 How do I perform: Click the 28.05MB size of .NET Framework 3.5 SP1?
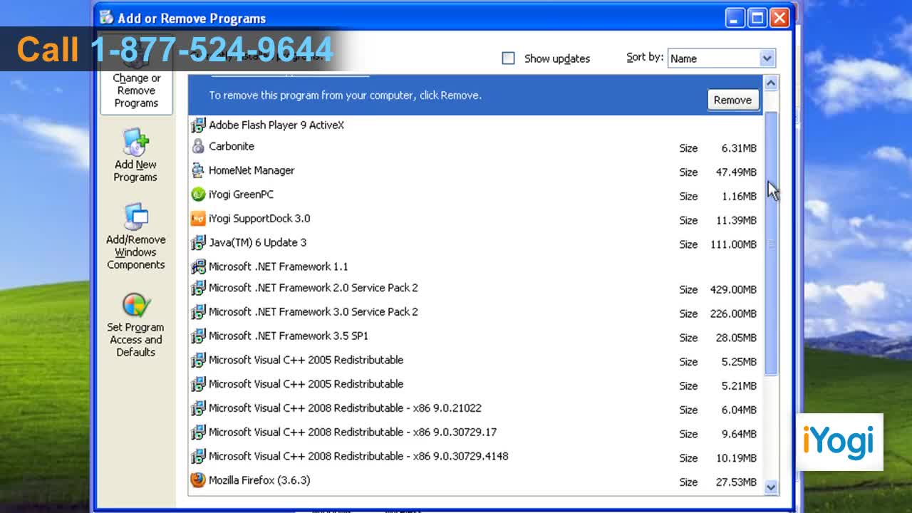click(736, 338)
